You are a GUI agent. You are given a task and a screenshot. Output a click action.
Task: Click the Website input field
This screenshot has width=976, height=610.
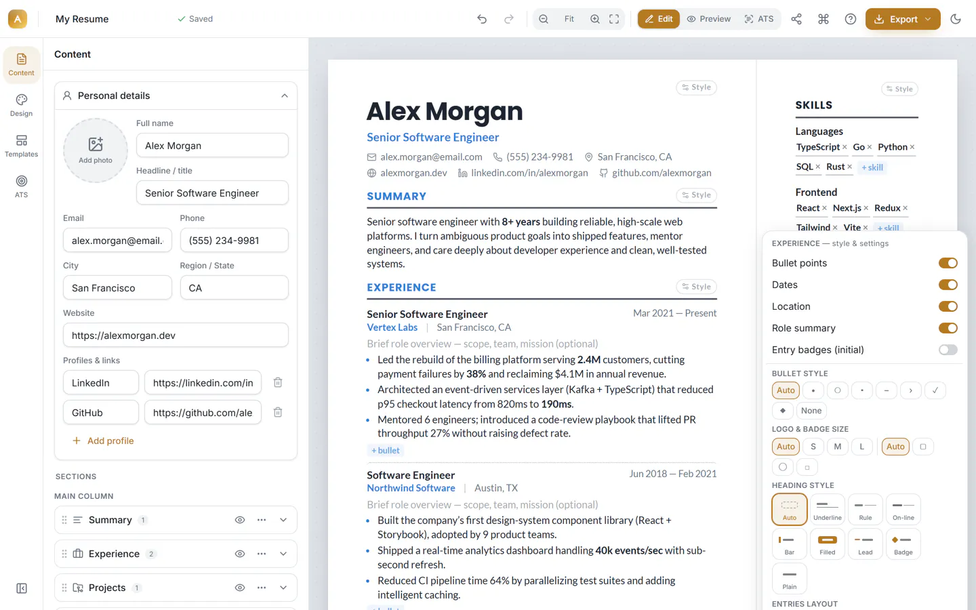176,335
